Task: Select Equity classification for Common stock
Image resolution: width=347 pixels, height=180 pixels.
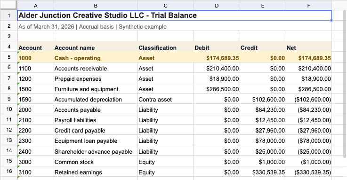Action: click(x=166, y=161)
